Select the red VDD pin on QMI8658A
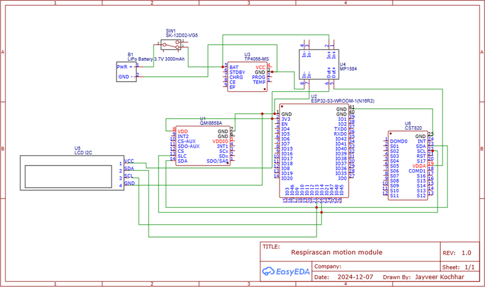The height and width of the screenshot is (287, 485). coord(183,131)
